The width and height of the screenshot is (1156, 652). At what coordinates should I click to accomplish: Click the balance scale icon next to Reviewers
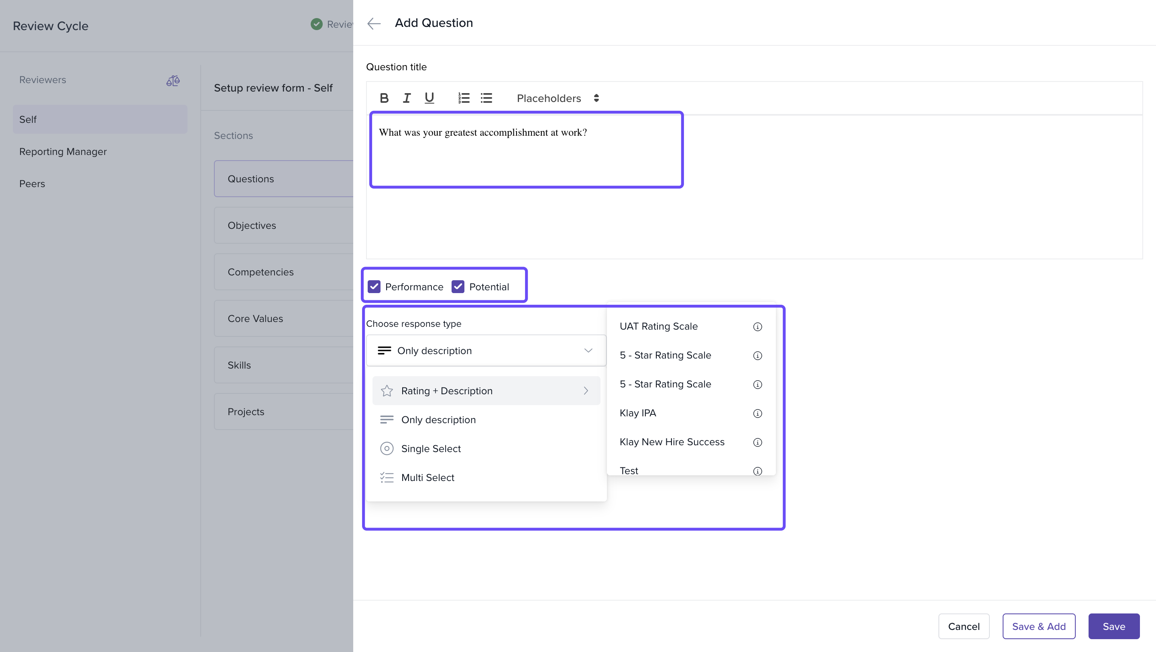173,81
